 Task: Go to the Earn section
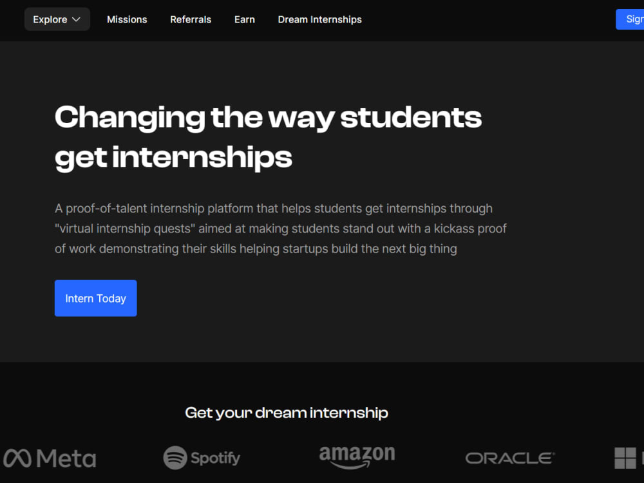(x=244, y=19)
